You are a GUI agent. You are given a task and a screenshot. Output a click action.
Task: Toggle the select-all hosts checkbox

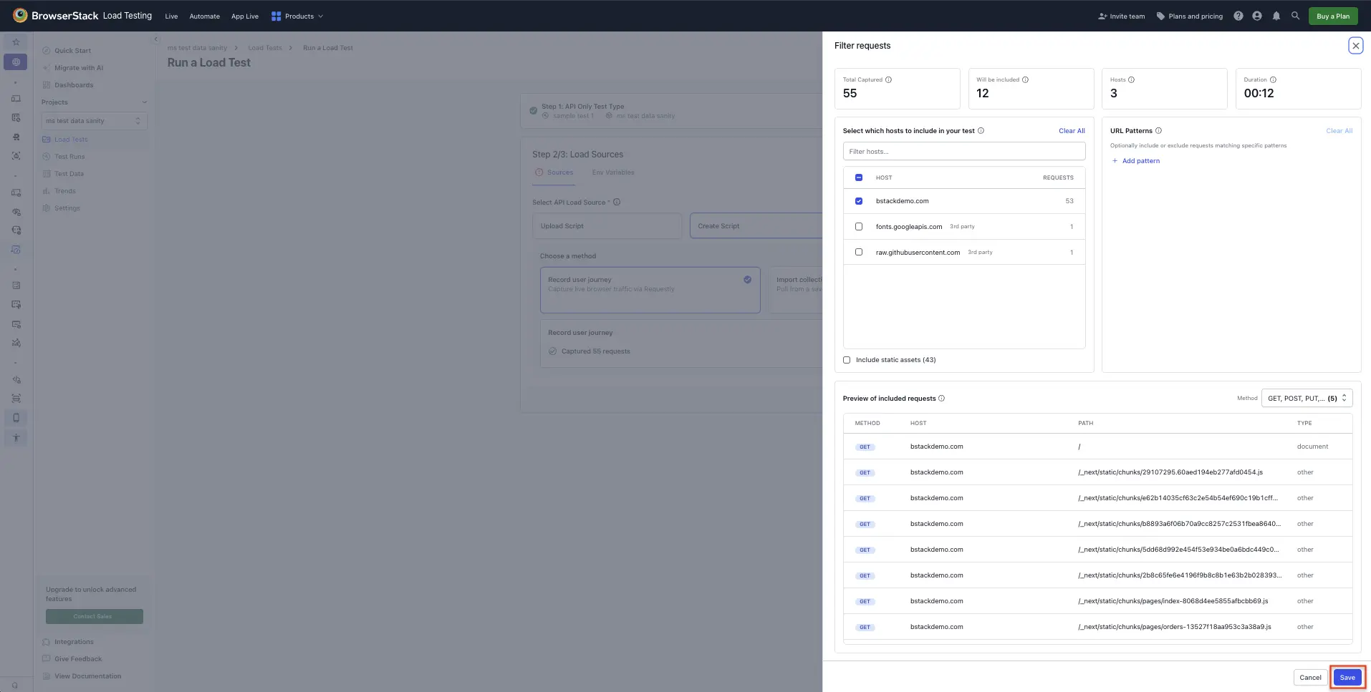[x=859, y=177]
